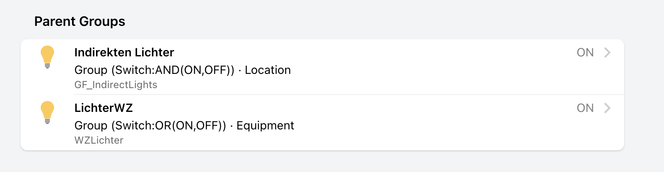The image size is (664, 172).
Task: Click the Switch:OR(ON,OFF) group function text
Action: pyautogui.click(x=169, y=126)
